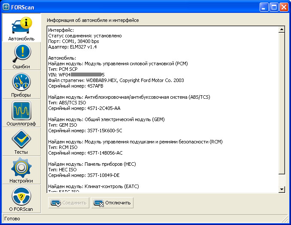The height and width of the screenshot is (225, 291).
Task: Open the Ошибки error codes section
Action: pos(21,56)
